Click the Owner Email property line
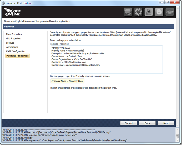Viewport: 182px width, 145px height. click(75, 65)
